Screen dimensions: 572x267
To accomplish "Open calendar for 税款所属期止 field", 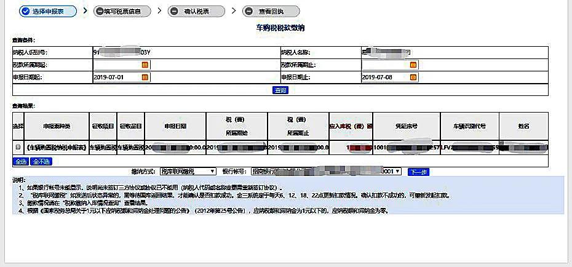I will [413, 65].
